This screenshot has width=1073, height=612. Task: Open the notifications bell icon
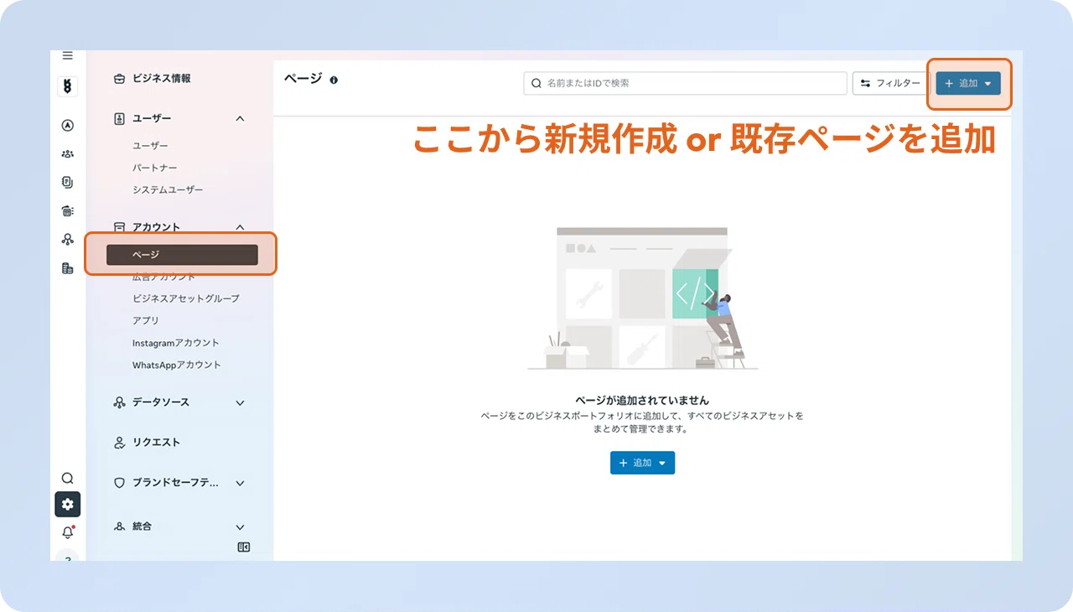[68, 532]
